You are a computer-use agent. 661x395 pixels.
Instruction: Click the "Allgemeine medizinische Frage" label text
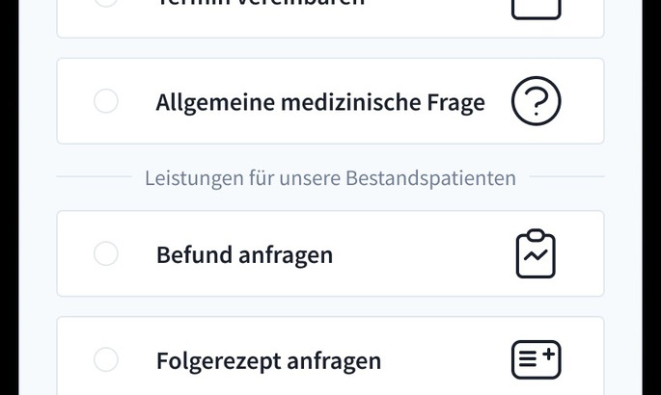[x=320, y=102]
